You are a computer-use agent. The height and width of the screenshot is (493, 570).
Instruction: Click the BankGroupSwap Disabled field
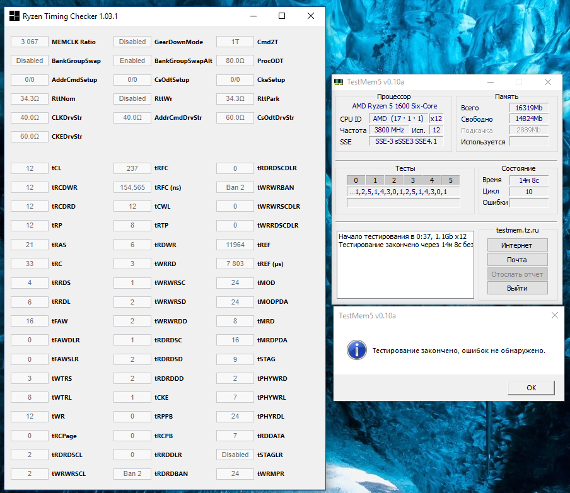(x=30, y=61)
